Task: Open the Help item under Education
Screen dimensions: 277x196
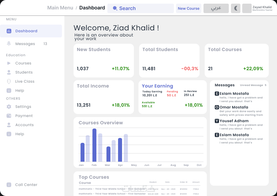Action: (20, 91)
